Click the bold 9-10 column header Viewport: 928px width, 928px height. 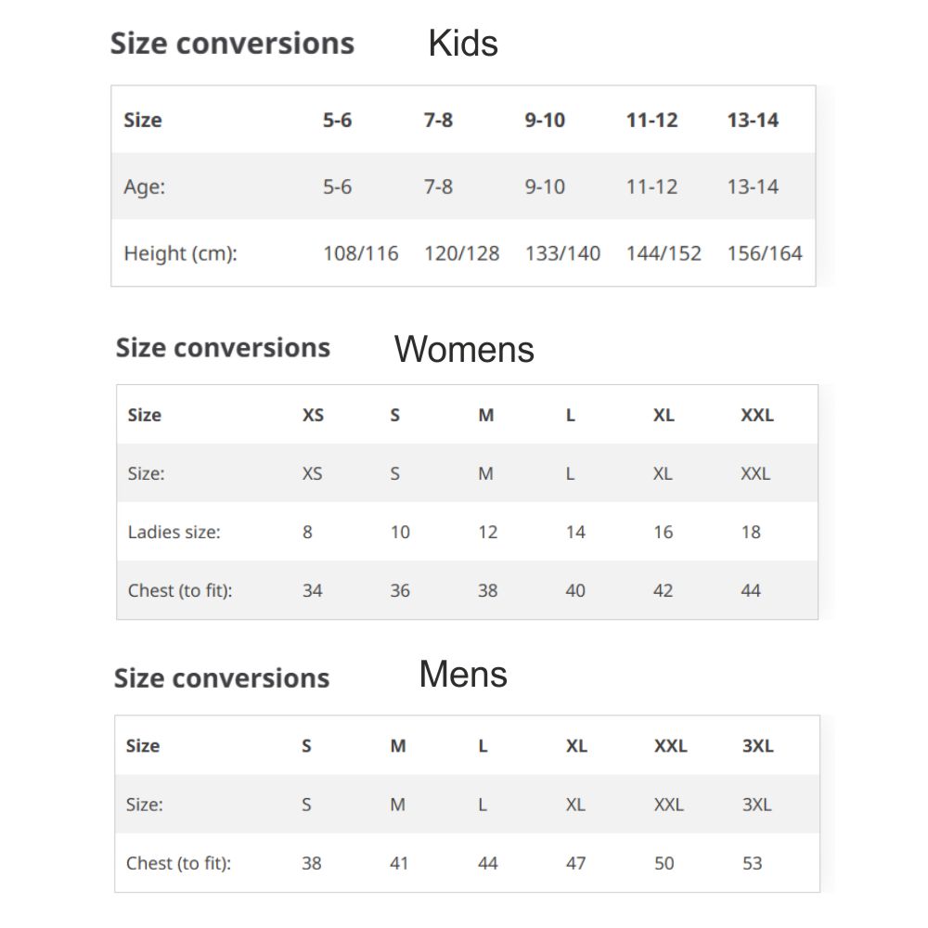pyautogui.click(x=545, y=121)
